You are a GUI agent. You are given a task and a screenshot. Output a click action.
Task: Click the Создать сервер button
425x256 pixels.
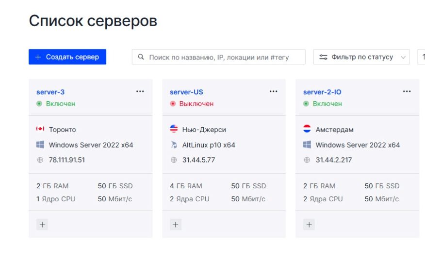point(67,57)
